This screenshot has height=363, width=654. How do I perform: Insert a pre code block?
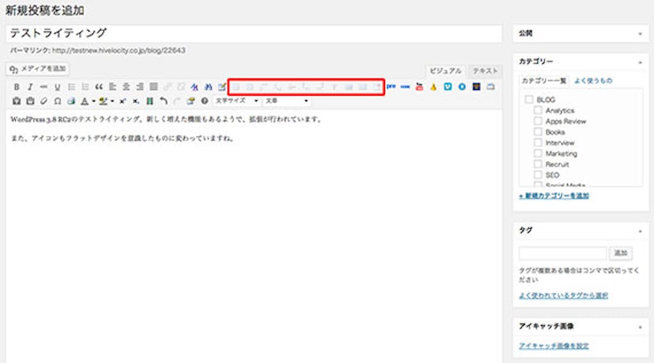(x=391, y=86)
